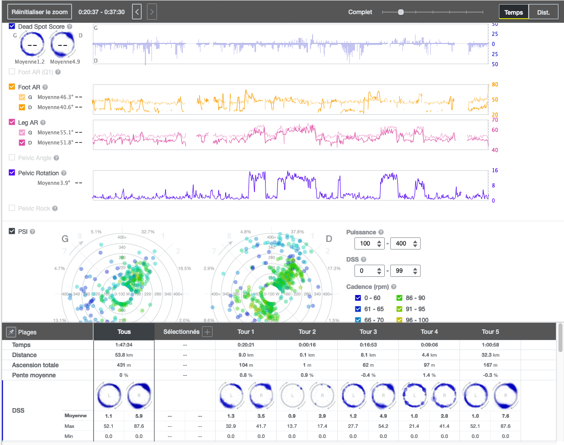
Task: Click Puissance minimum stepper arrows (100)
Action: 379,243
